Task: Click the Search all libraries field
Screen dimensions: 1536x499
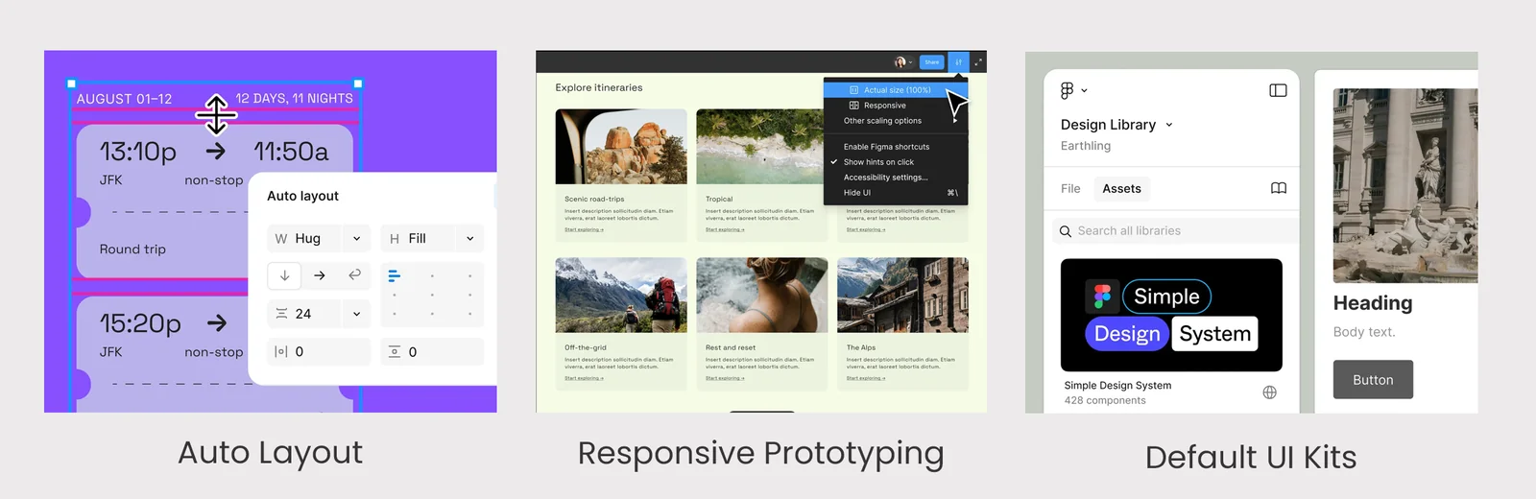Action: click(1175, 231)
